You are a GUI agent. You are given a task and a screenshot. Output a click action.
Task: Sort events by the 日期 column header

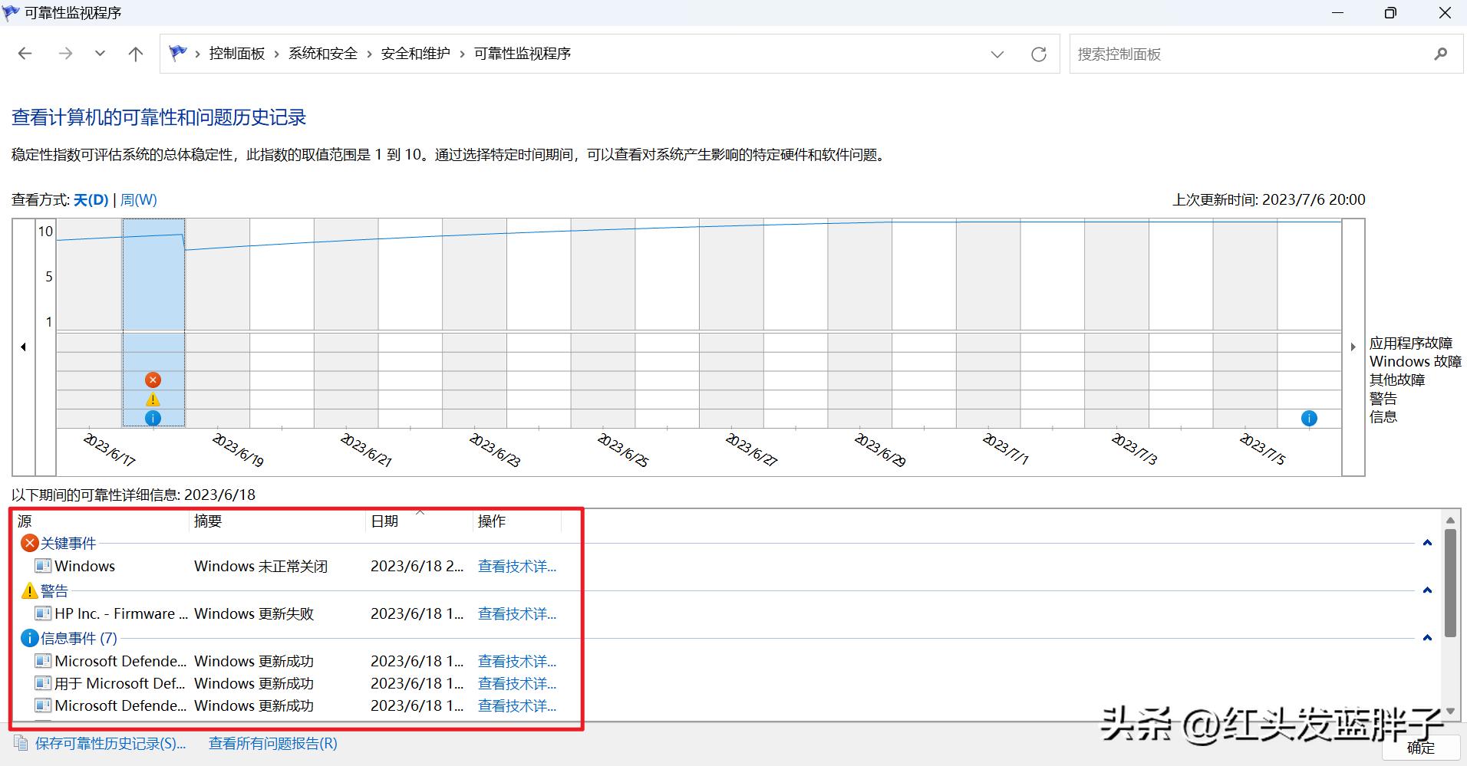pyautogui.click(x=385, y=521)
